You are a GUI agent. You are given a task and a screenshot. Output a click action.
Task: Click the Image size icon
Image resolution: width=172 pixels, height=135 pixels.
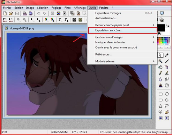tap(72, 13)
